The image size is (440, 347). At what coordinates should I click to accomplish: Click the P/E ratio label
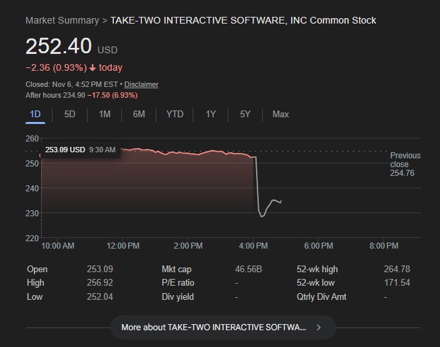pyautogui.click(x=178, y=282)
